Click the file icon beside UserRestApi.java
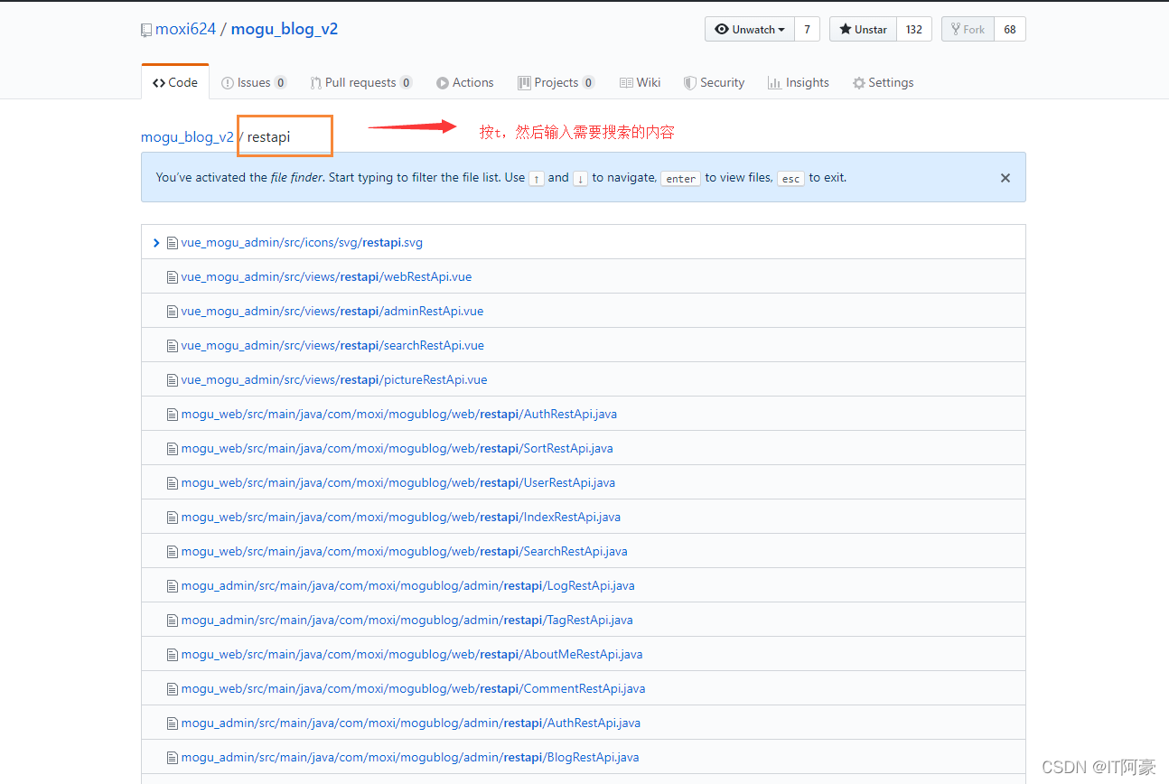Image resolution: width=1169 pixels, height=784 pixels. coord(172,483)
